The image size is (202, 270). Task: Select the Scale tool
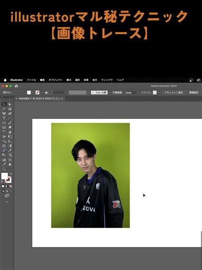click(x=10, y=132)
